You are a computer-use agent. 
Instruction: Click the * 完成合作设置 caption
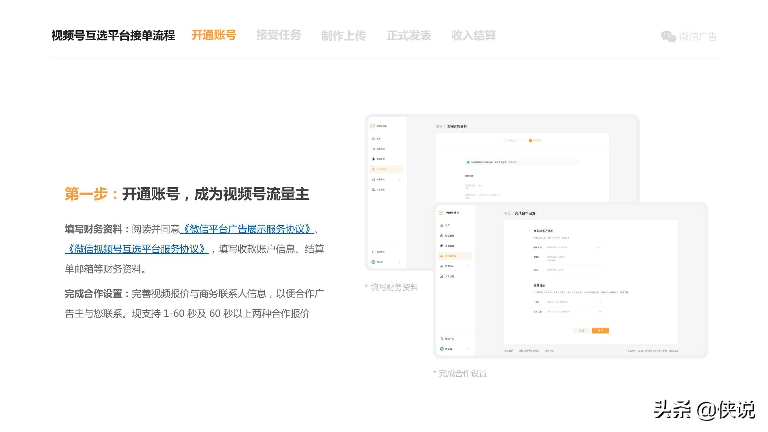[460, 373]
